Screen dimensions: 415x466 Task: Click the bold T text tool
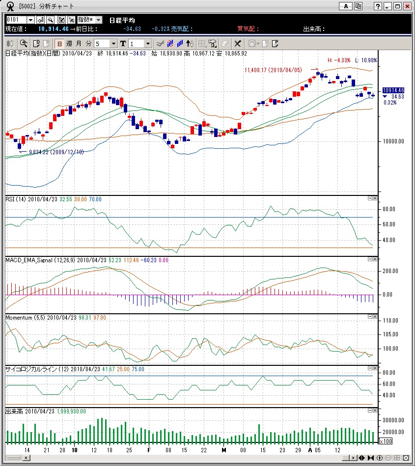[123, 44]
